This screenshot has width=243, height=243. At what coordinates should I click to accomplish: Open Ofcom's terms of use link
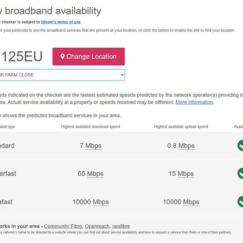[x=61, y=22]
